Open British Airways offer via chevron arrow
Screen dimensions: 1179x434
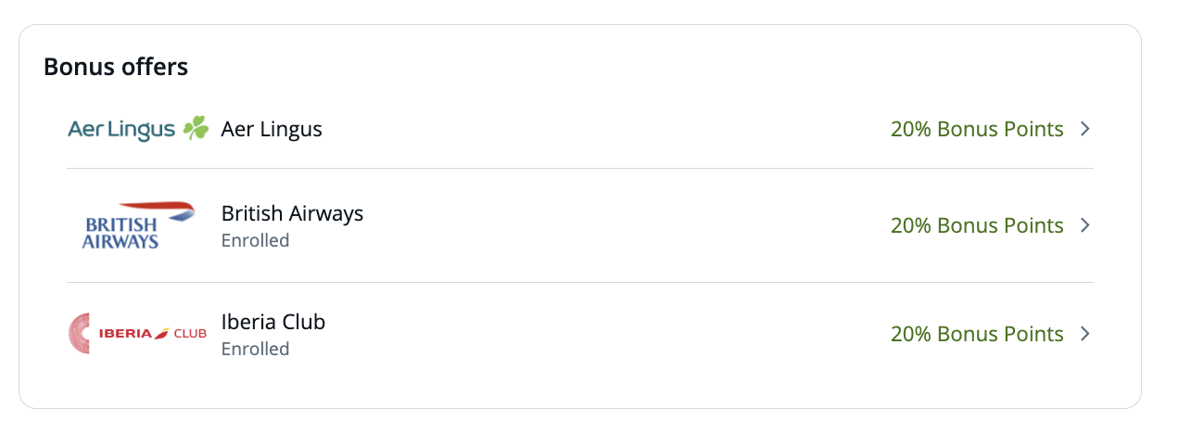tap(1085, 225)
